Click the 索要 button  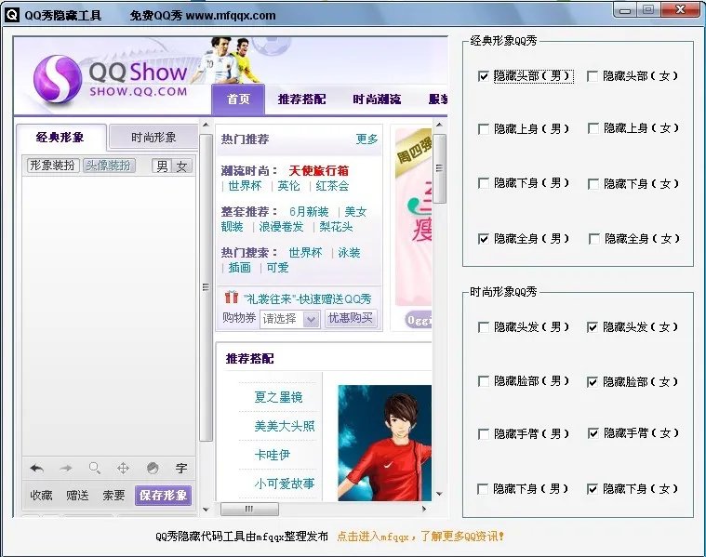pyautogui.click(x=113, y=496)
